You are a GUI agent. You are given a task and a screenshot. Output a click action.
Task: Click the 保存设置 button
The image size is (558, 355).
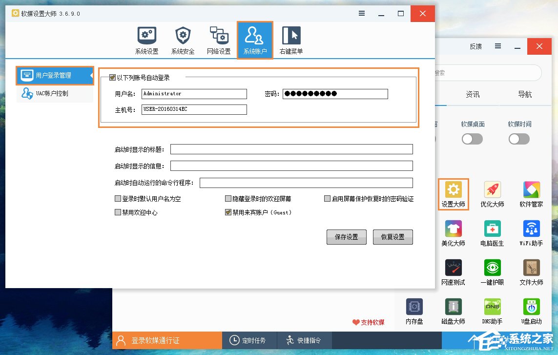[x=346, y=237]
